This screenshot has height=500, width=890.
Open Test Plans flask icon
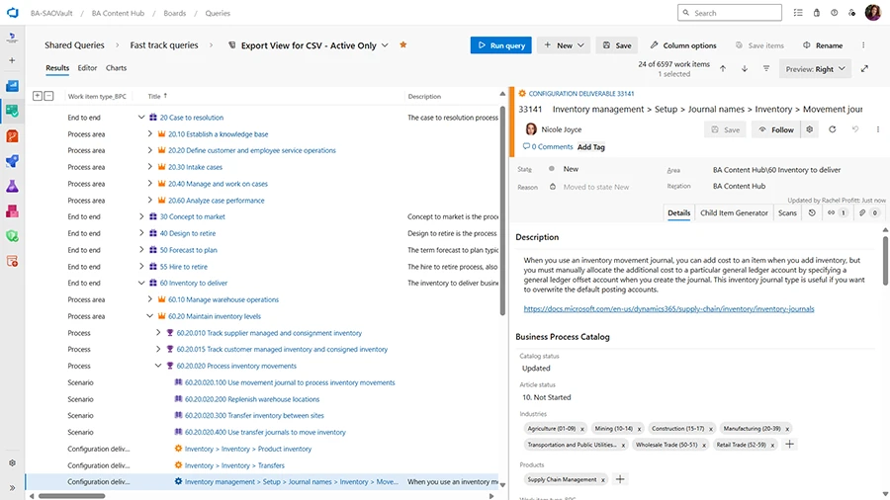click(x=12, y=186)
